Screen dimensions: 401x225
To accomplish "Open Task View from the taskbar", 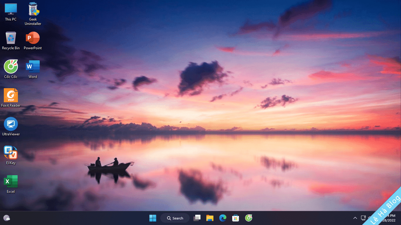I will point(197,218).
